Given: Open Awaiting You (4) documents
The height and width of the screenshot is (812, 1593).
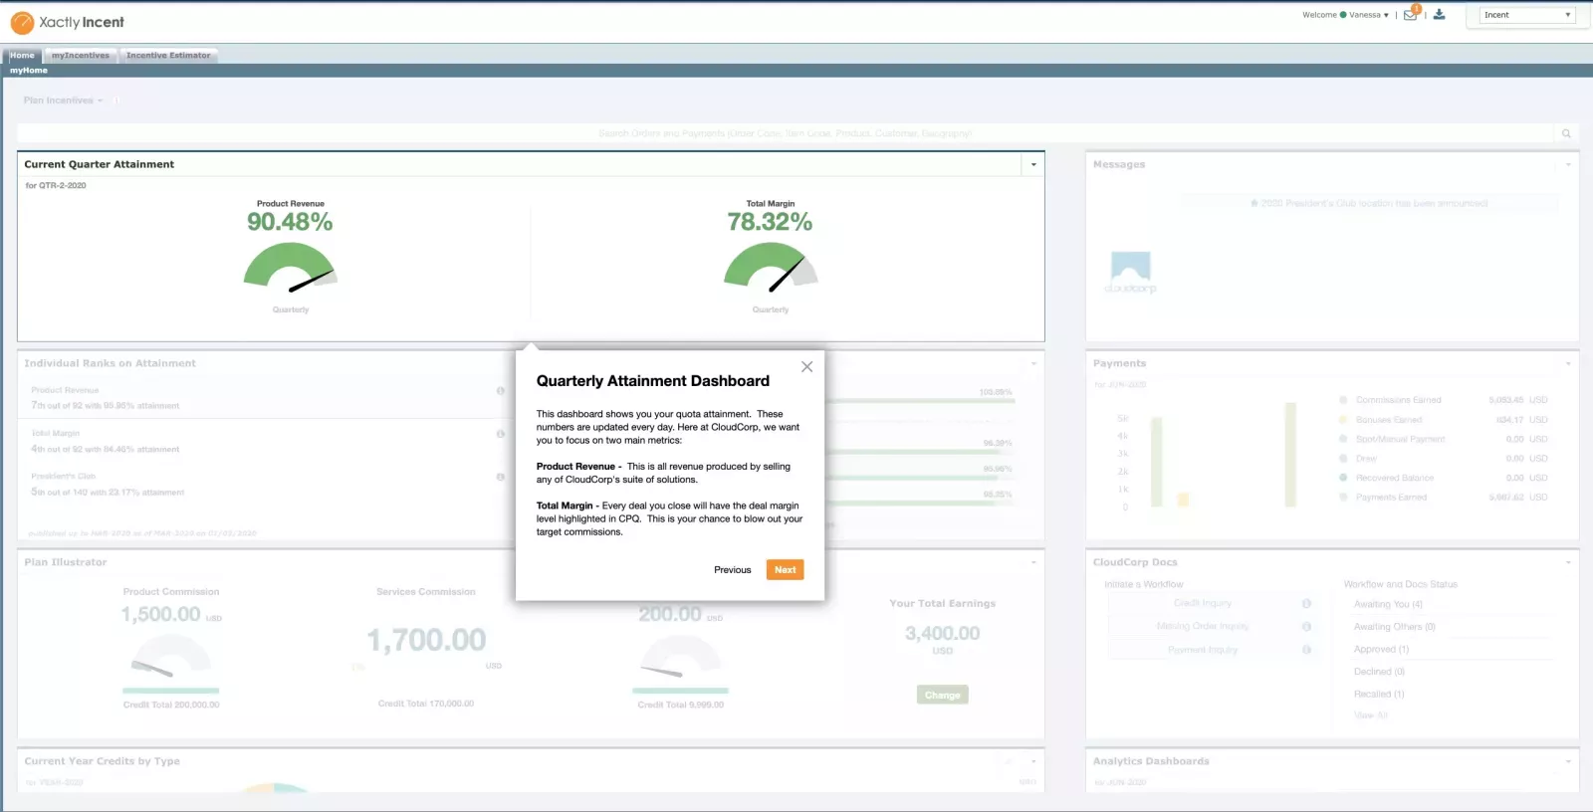Looking at the screenshot, I should tap(1388, 604).
